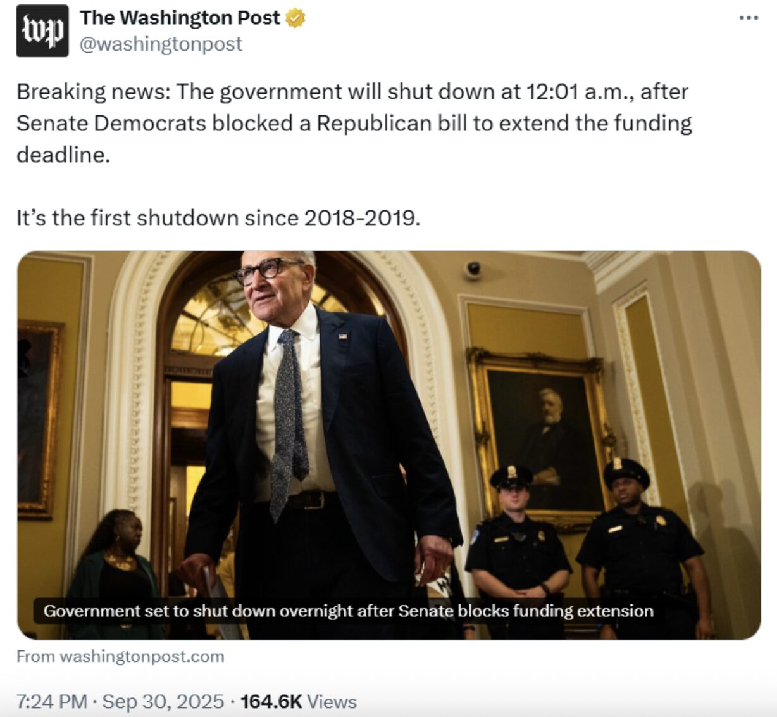This screenshot has width=777, height=717.
Task: Visit the @washingtonpost handle
Action: (160, 44)
